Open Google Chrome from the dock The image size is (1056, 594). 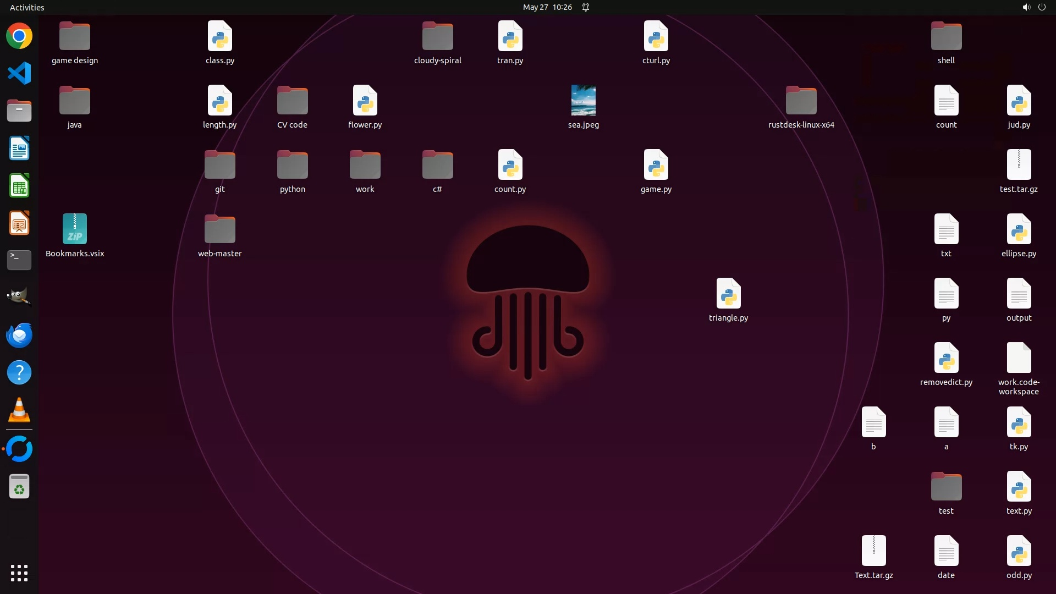[19, 36]
